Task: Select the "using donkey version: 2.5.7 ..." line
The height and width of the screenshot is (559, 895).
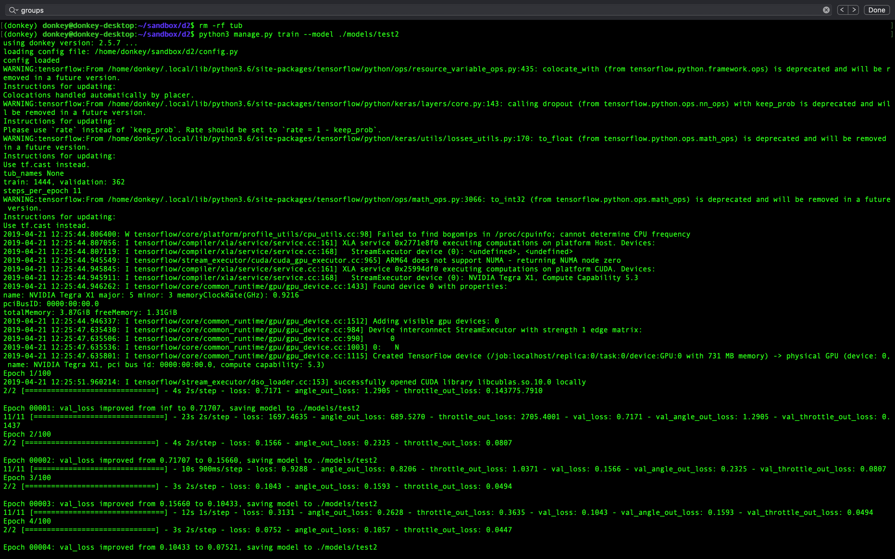Action: pos(70,43)
